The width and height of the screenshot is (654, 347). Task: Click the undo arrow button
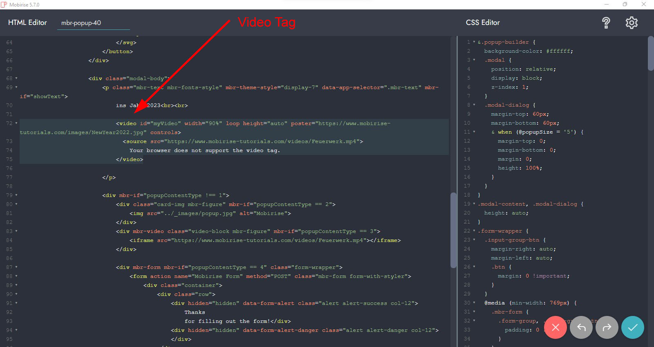click(x=581, y=327)
